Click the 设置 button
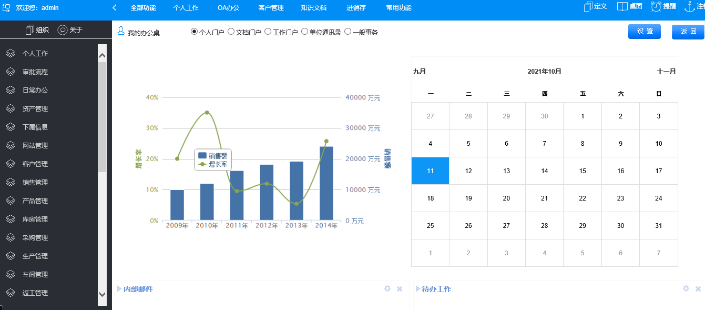 pyautogui.click(x=645, y=32)
